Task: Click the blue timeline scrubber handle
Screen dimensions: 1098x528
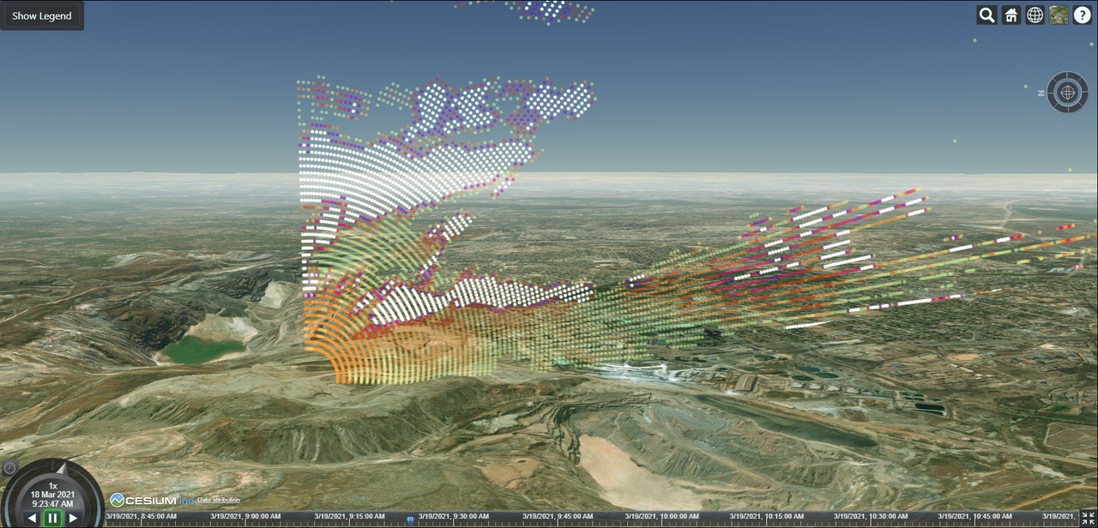Action: click(410, 519)
